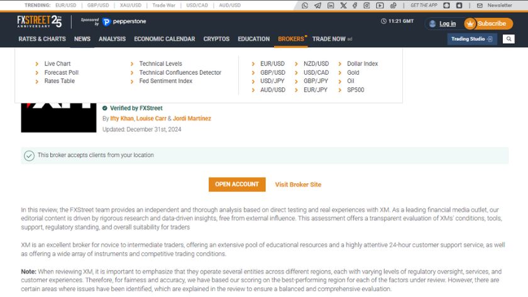Click the OPEN ACCOUNT button
The image size is (528, 297).
[x=237, y=185]
